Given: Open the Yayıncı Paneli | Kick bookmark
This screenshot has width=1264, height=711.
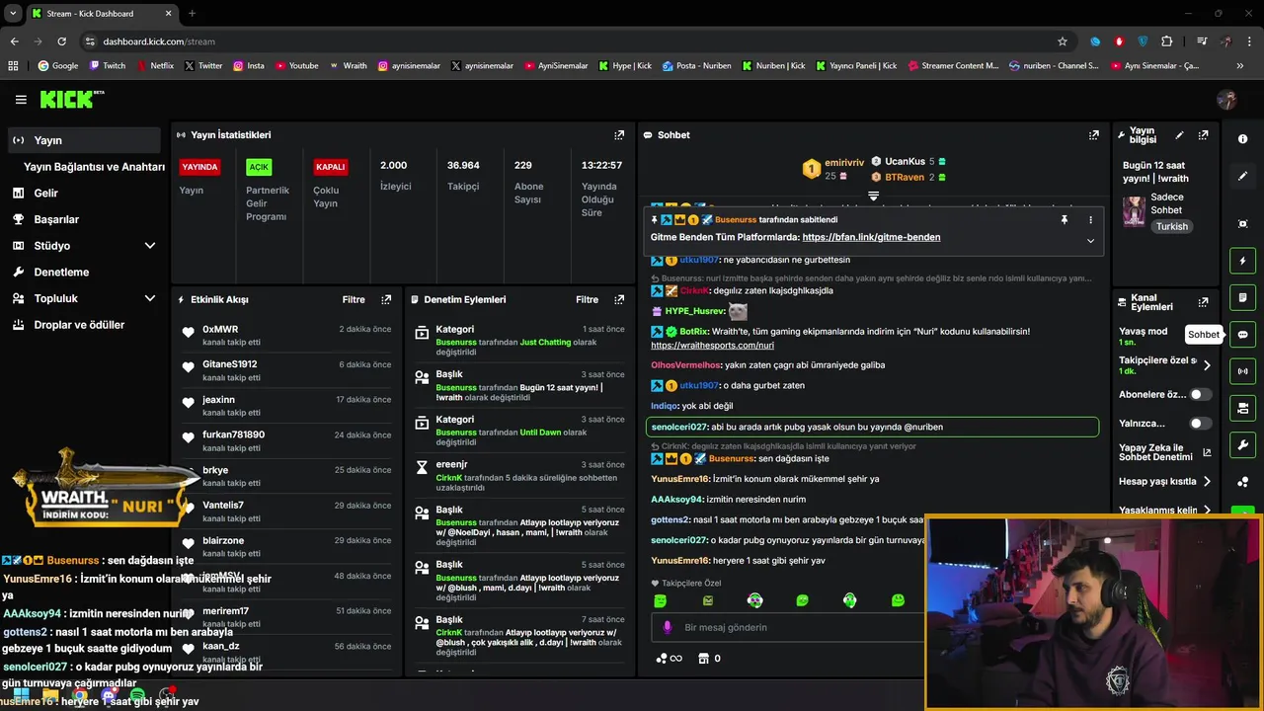Looking at the screenshot, I should [x=856, y=66].
